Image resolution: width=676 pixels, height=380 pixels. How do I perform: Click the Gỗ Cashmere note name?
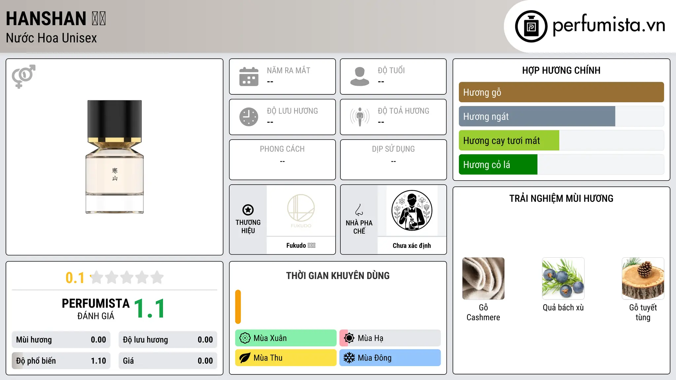[483, 312]
